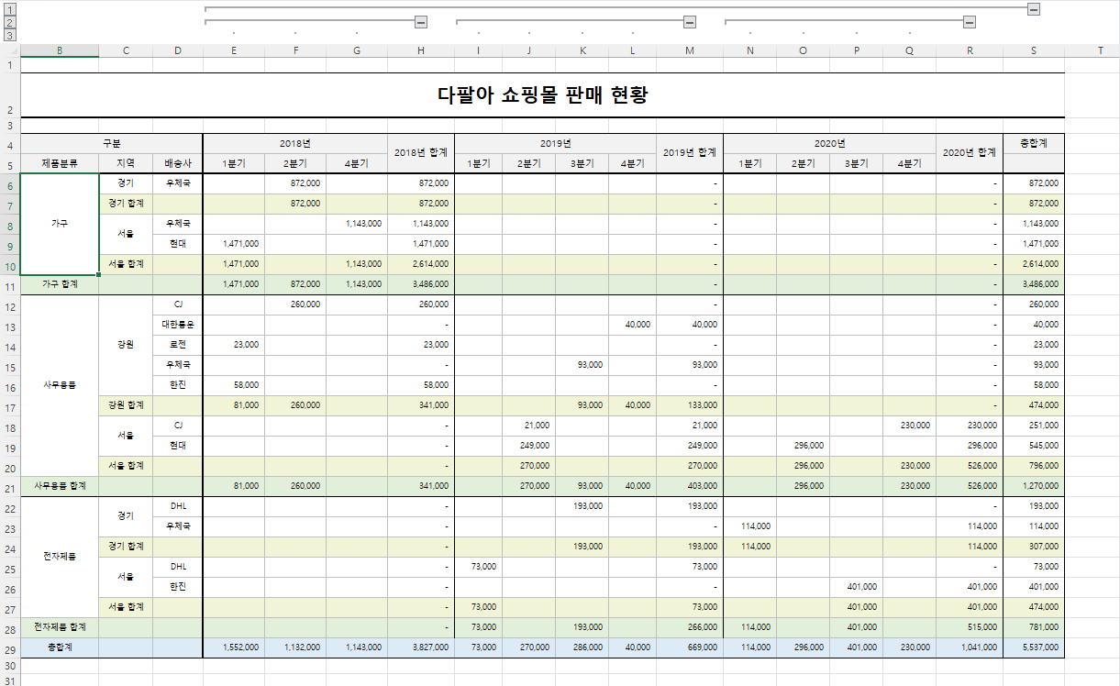Click the merged 전자제품 category cell

click(60, 557)
